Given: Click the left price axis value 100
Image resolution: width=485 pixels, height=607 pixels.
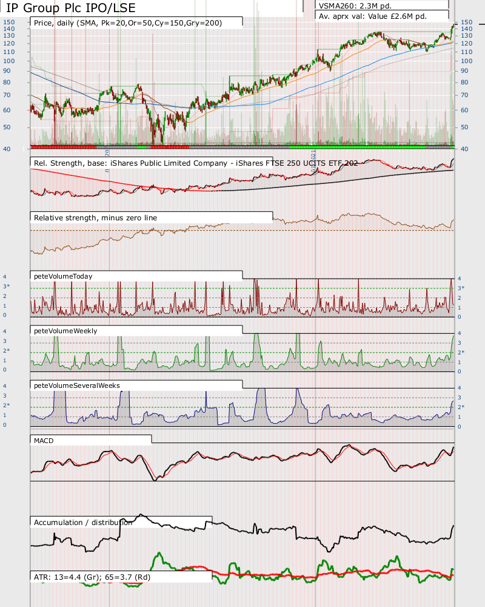Looking at the screenshot, I should tap(9, 61).
